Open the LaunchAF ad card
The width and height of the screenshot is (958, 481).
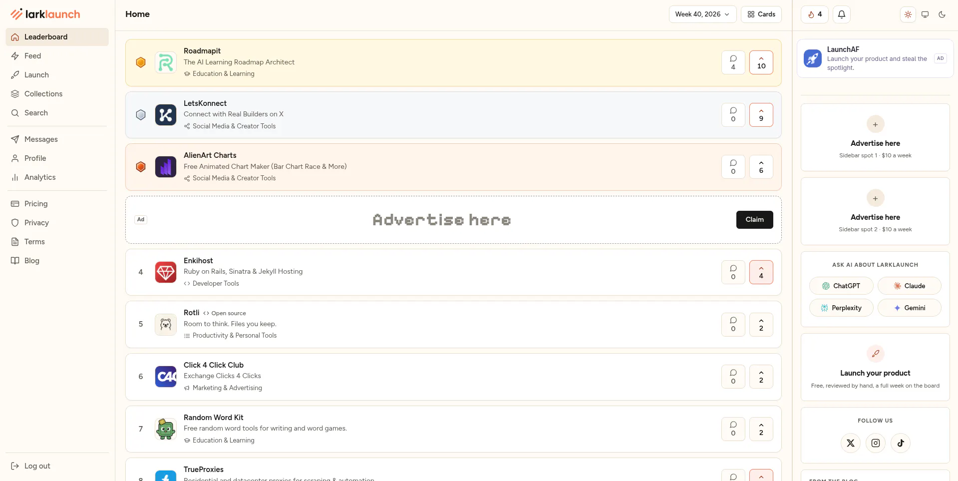click(875, 58)
